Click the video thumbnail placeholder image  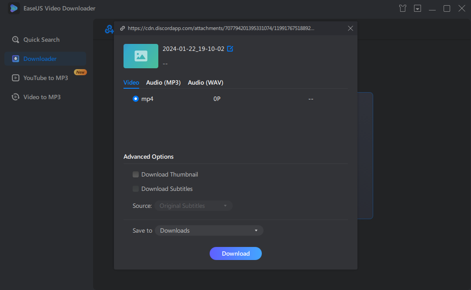coord(141,56)
